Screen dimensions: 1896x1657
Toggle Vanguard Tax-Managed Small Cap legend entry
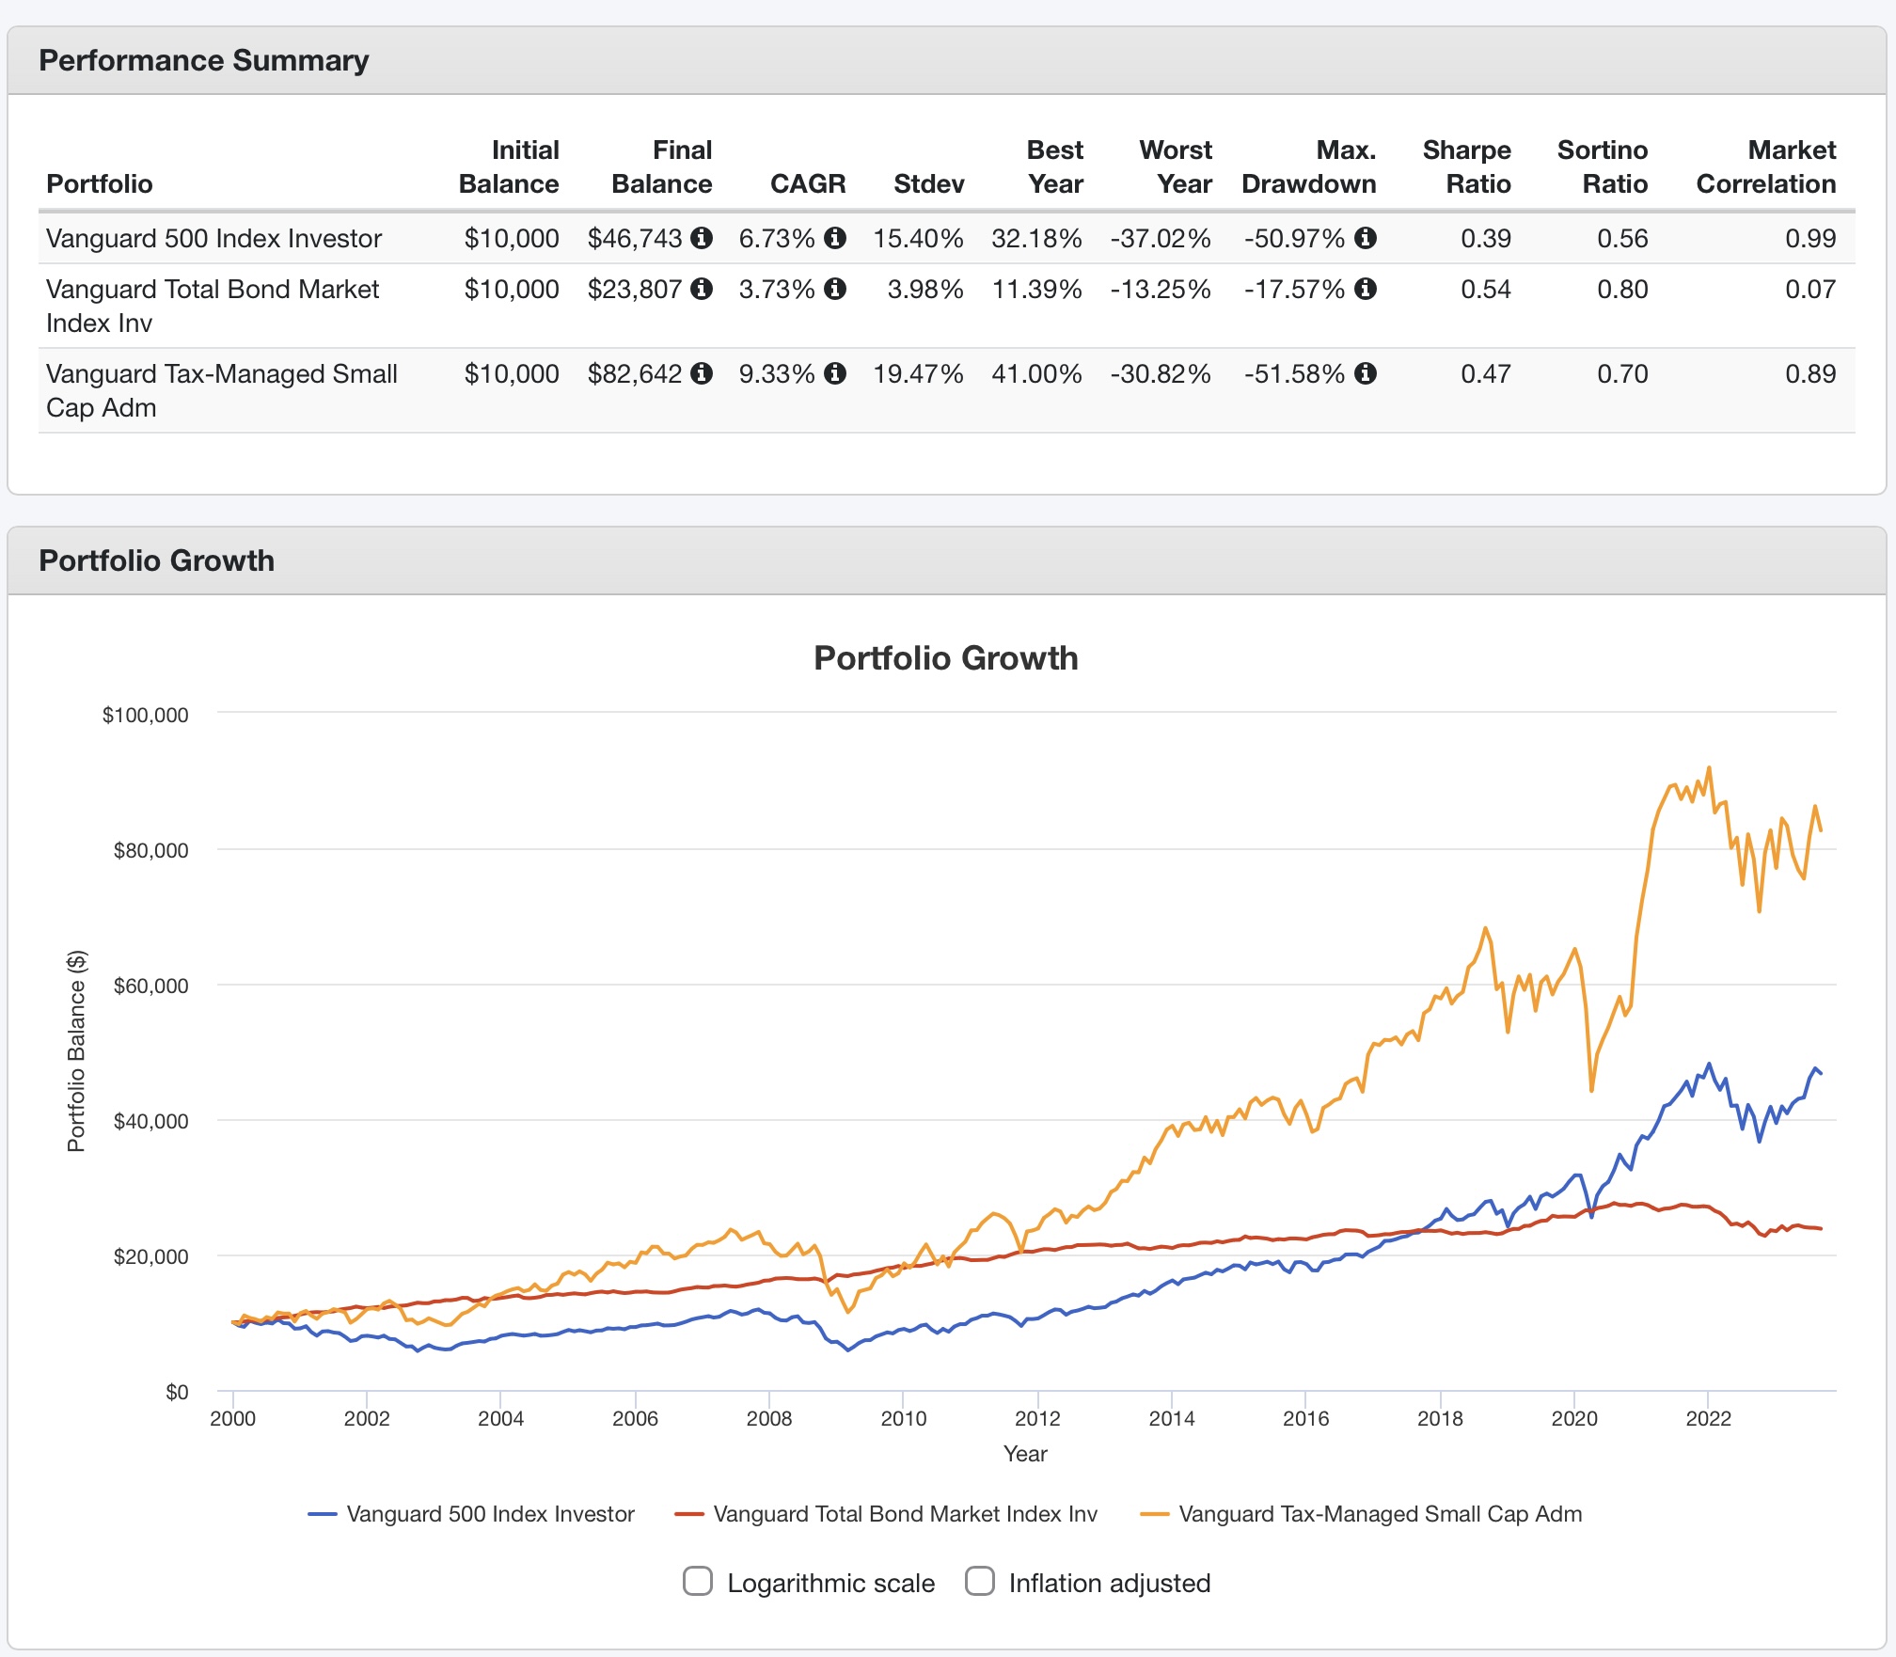point(1361,1514)
